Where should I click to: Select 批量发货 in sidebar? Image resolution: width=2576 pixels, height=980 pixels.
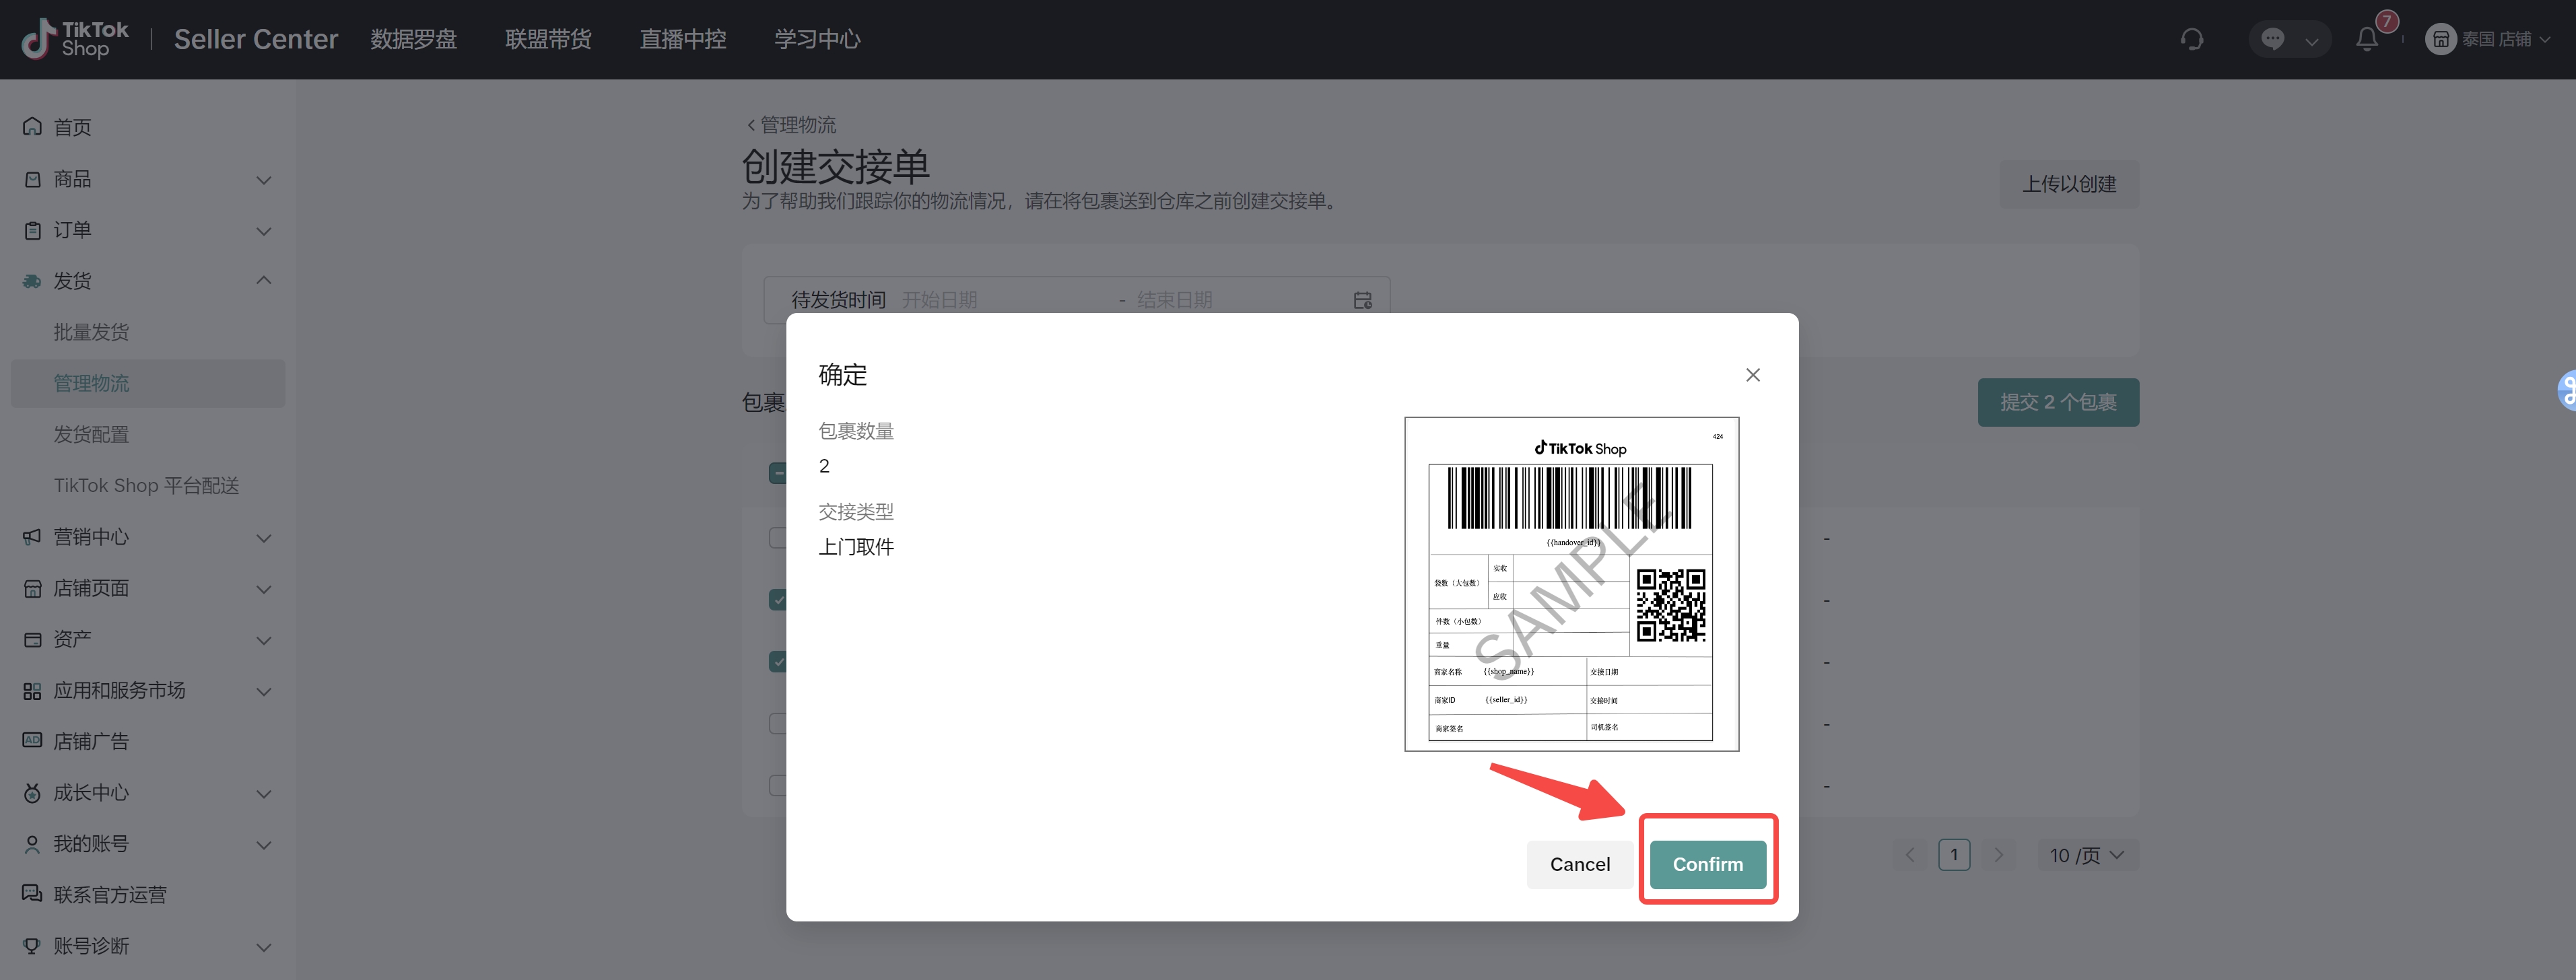(91, 332)
